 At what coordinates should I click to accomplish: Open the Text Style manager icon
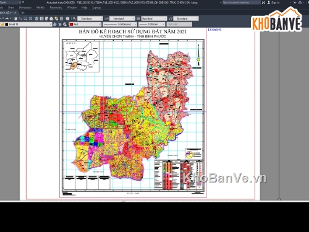click(x=75, y=19)
